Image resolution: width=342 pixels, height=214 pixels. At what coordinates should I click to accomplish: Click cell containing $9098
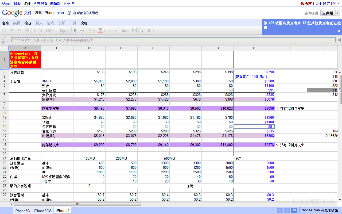(254, 109)
